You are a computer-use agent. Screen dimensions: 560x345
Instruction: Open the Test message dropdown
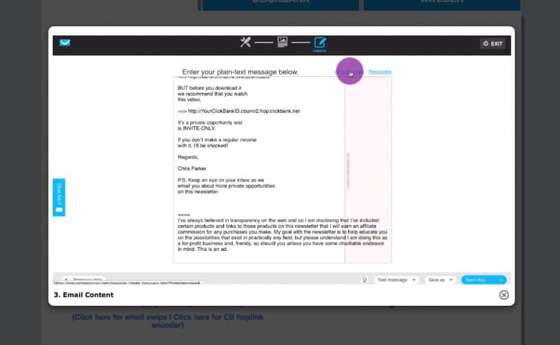pos(396,279)
